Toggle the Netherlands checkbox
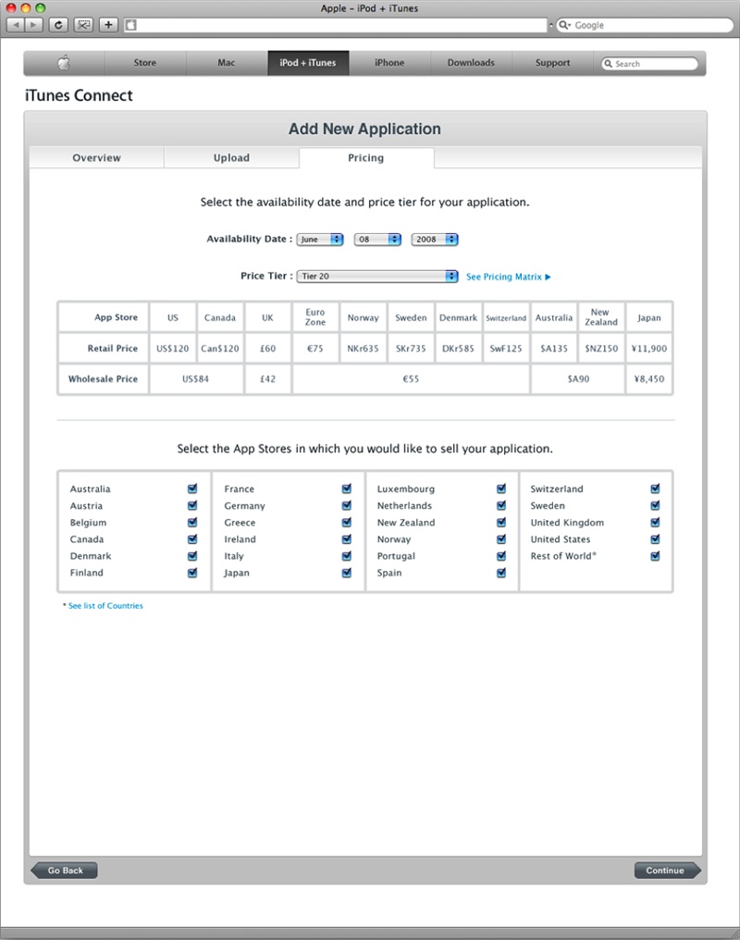This screenshot has height=940, width=740. point(501,505)
